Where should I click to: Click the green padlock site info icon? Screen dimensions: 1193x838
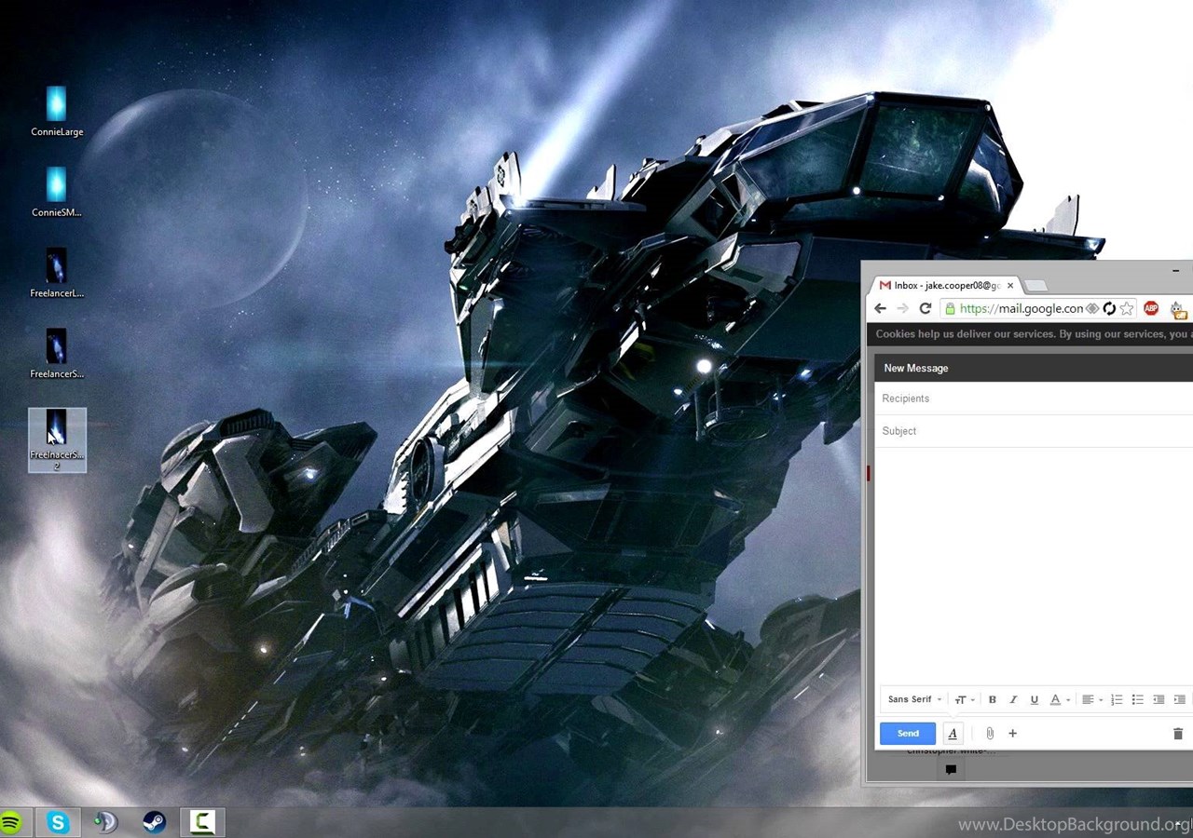pyautogui.click(x=949, y=308)
